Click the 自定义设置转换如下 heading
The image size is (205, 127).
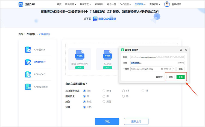(x=76, y=84)
